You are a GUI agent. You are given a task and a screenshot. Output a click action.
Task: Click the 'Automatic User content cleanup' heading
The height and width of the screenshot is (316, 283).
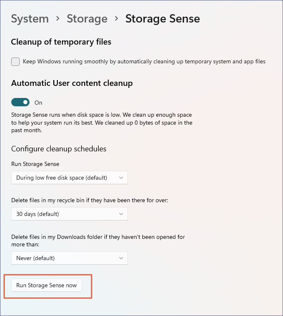point(72,83)
